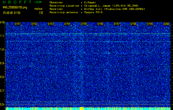
Task: Click the 0.6 kHz axis label
Action: [x=2, y=105]
